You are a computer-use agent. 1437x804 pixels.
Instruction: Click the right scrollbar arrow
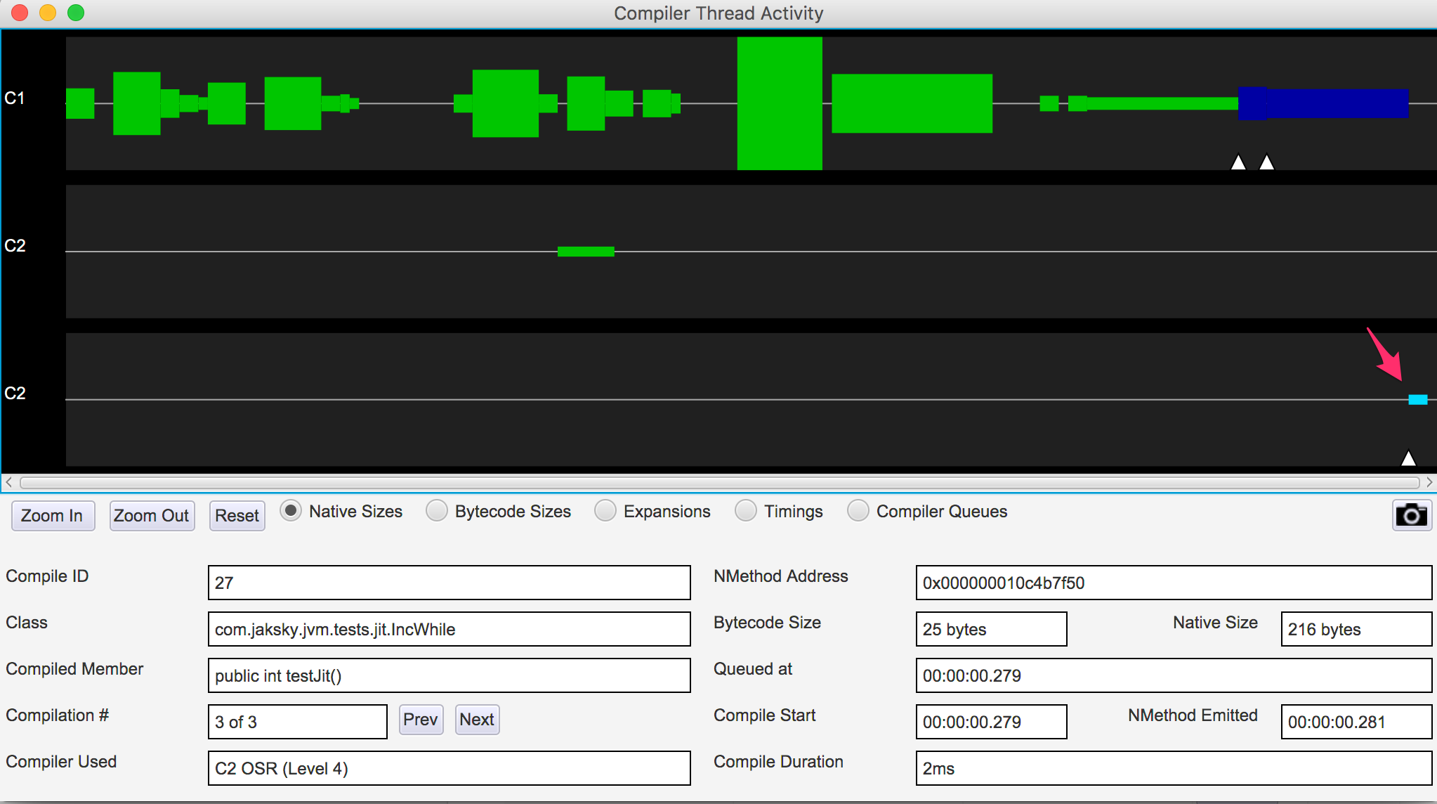tap(1429, 482)
